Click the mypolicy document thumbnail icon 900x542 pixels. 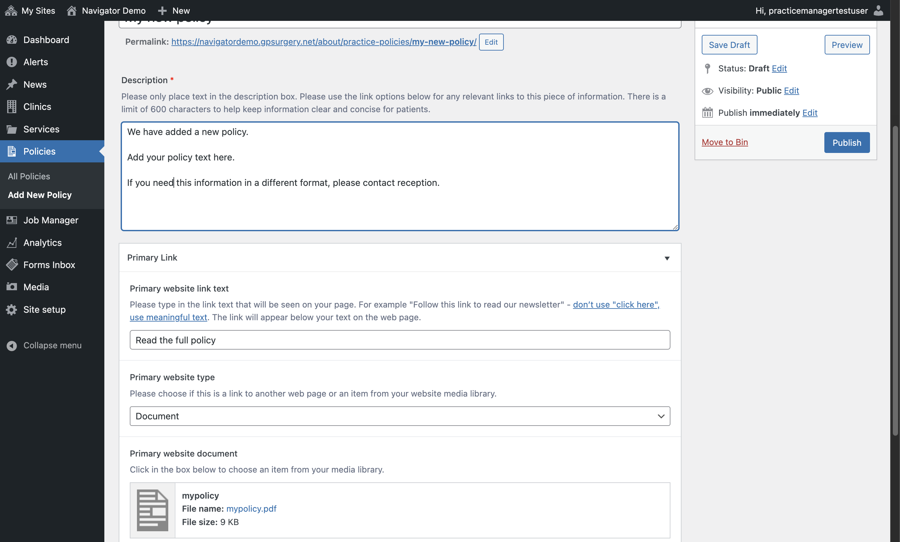pyautogui.click(x=153, y=510)
